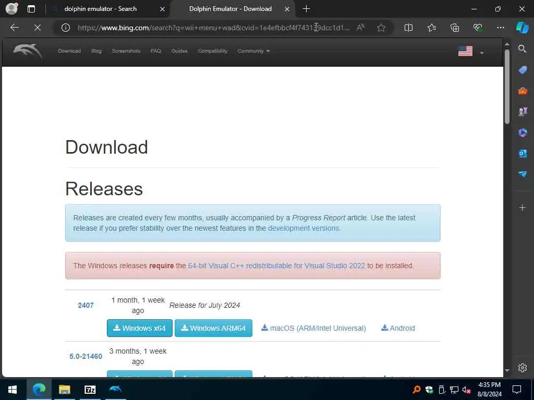The image size is (534, 400).
Task: Click the Dolphin logo in site header
Action: pos(28,51)
